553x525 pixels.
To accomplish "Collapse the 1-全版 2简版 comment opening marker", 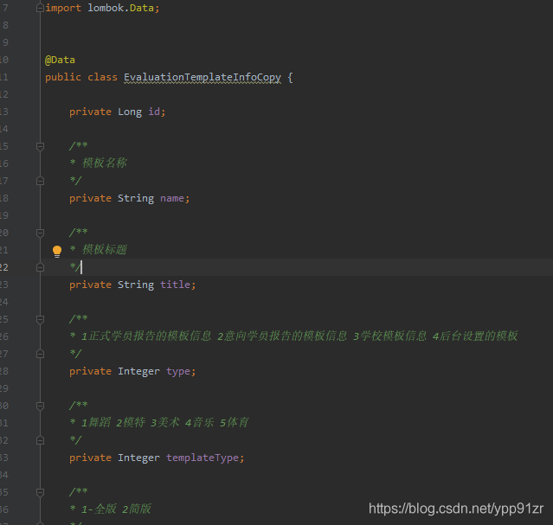I will click(40, 492).
